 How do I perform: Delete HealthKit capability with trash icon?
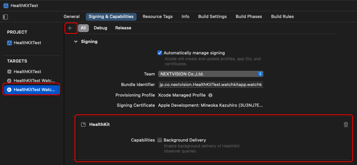[346, 124]
